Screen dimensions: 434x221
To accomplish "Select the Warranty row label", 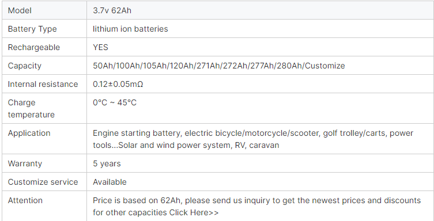I will pyautogui.click(x=25, y=163).
